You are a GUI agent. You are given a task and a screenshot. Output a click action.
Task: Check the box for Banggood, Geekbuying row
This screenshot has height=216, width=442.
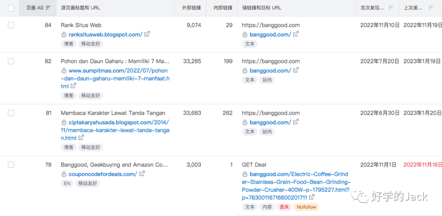tap(11, 165)
